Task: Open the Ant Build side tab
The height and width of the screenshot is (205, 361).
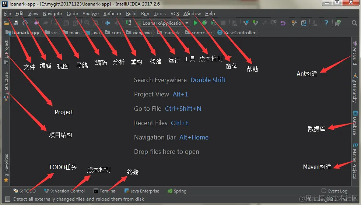Action: coord(355,53)
